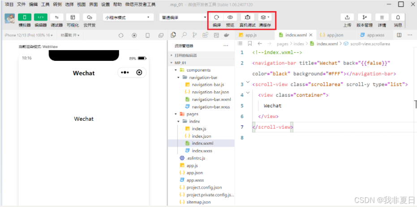Image resolution: width=417 pixels, height=207 pixels.
Task: Split the editor view
Action: click(399, 35)
